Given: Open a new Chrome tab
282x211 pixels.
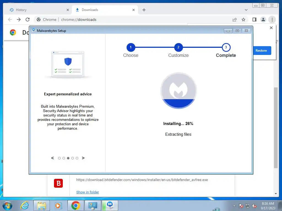Looking at the screenshot, I should pos(144,10).
